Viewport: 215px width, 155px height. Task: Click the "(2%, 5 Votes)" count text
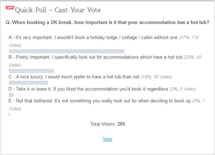pyautogui.click(x=182, y=89)
